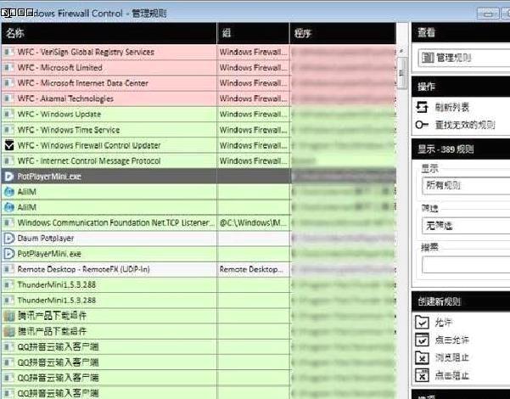Click the click-to-block window icon

pos(423,375)
